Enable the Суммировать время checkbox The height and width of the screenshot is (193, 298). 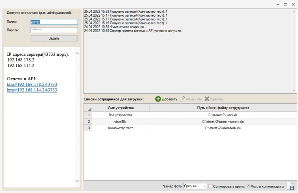(x=211, y=186)
